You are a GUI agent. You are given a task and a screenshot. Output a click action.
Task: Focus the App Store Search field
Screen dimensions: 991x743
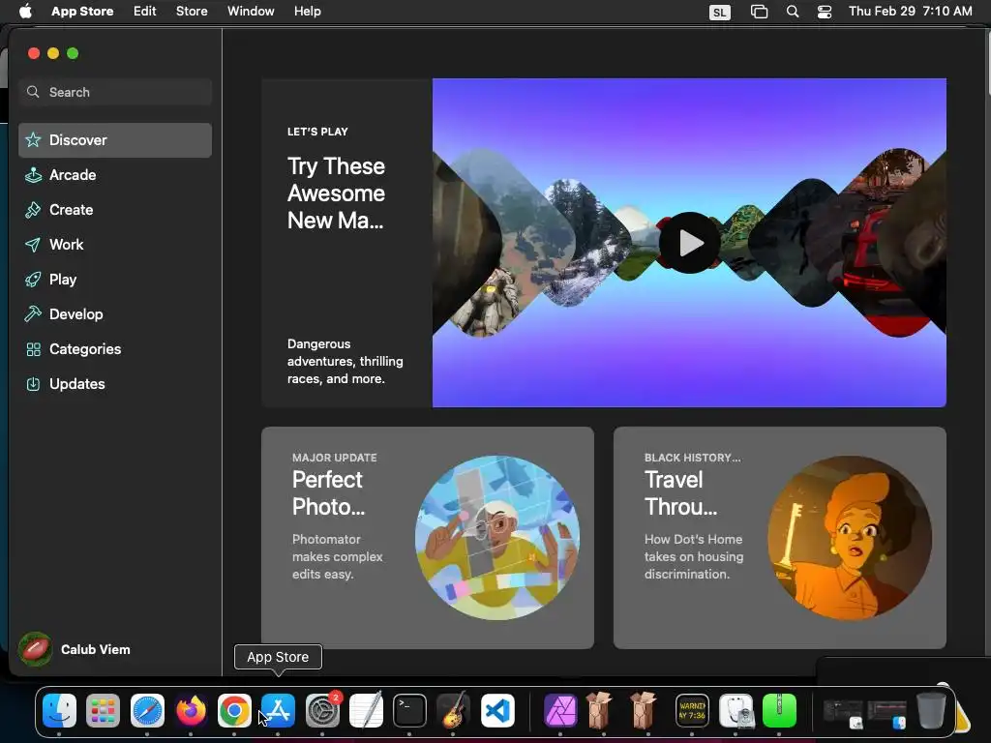115,92
